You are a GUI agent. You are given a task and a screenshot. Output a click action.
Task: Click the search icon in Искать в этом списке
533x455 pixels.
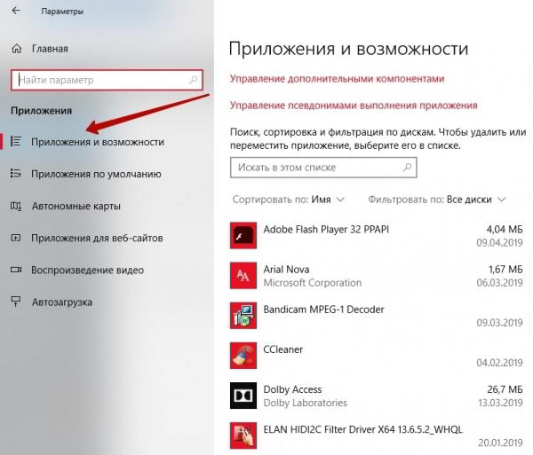pyautogui.click(x=407, y=167)
